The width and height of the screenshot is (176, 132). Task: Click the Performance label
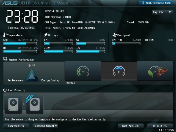[15, 80]
